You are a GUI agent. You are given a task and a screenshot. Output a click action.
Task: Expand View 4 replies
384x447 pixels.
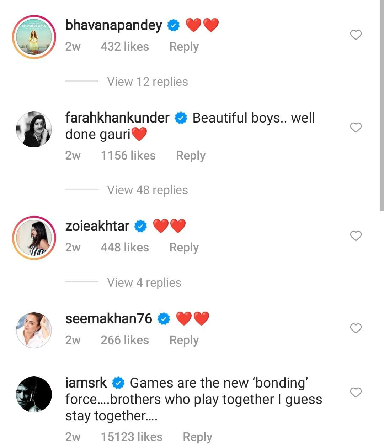[x=144, y=283]
